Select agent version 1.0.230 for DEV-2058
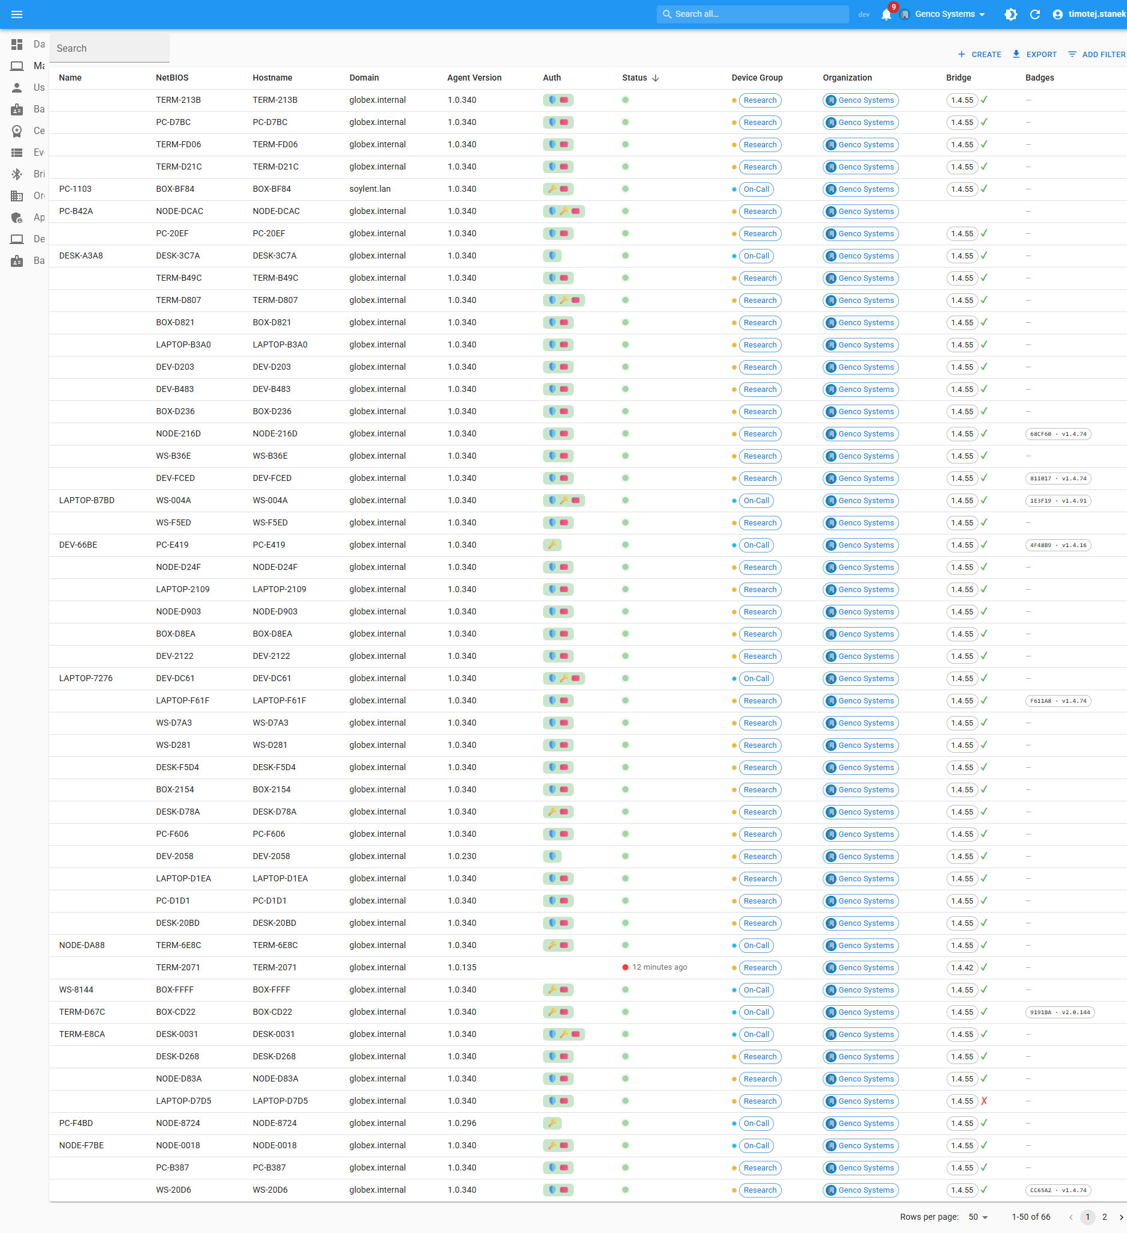 point(461,856)
